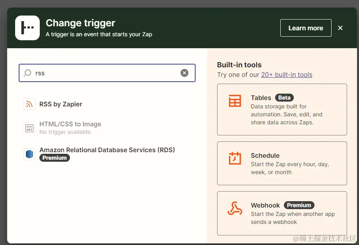Open the 20+ built-in tools link
359x245 pixels.
tap(287, 75)
